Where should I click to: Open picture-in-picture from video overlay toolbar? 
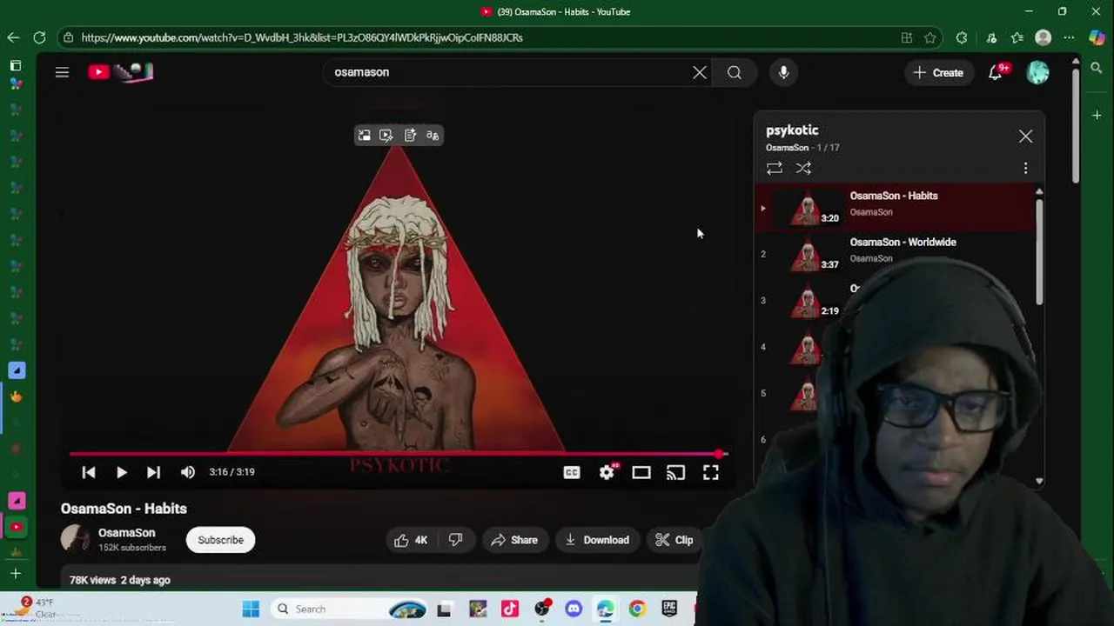364,136
